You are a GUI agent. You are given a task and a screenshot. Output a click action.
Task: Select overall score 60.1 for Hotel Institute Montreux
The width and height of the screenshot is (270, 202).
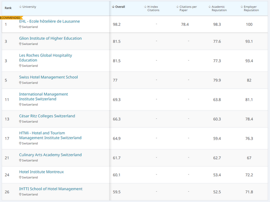click(x=117, y=175)
